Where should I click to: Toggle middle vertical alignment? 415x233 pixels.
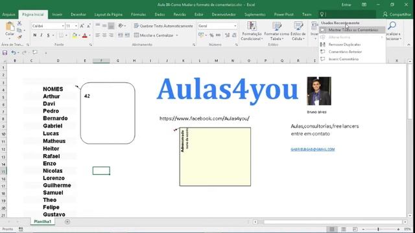click(104, 26)
